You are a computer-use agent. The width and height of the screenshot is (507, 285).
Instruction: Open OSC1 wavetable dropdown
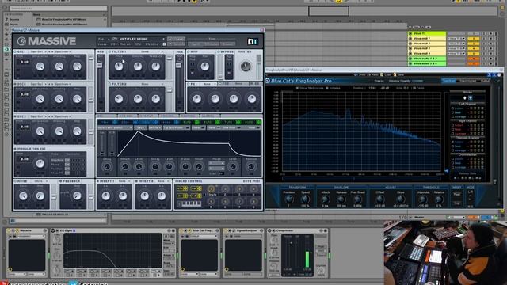(x=38, y=51)
